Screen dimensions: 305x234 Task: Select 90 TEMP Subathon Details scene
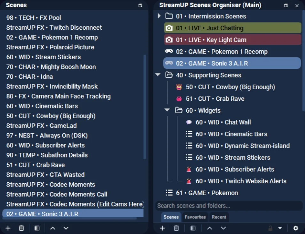47,155
